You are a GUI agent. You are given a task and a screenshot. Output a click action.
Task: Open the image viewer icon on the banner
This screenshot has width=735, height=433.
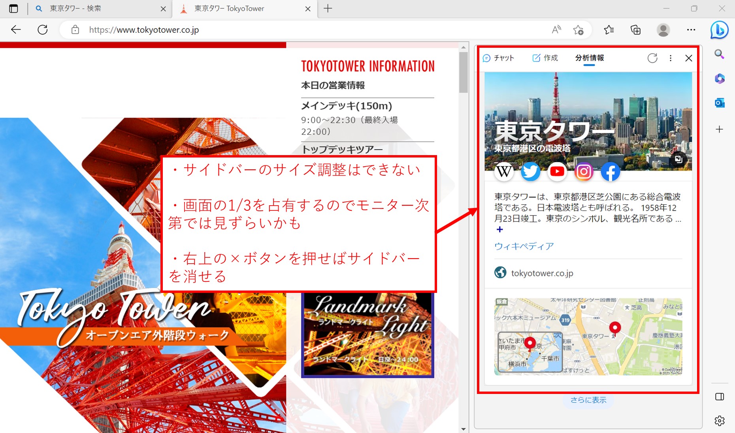click(x=678, y=159)
